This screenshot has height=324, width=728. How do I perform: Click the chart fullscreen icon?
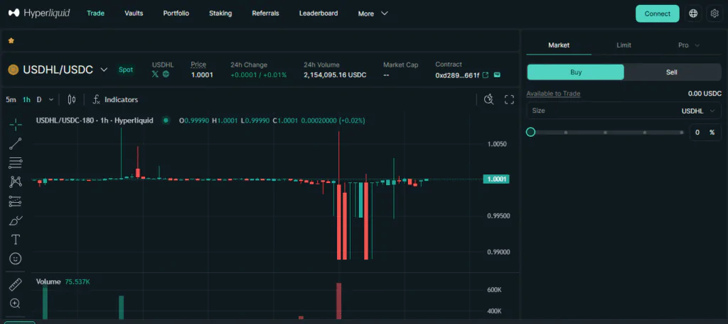pos(509,99)
